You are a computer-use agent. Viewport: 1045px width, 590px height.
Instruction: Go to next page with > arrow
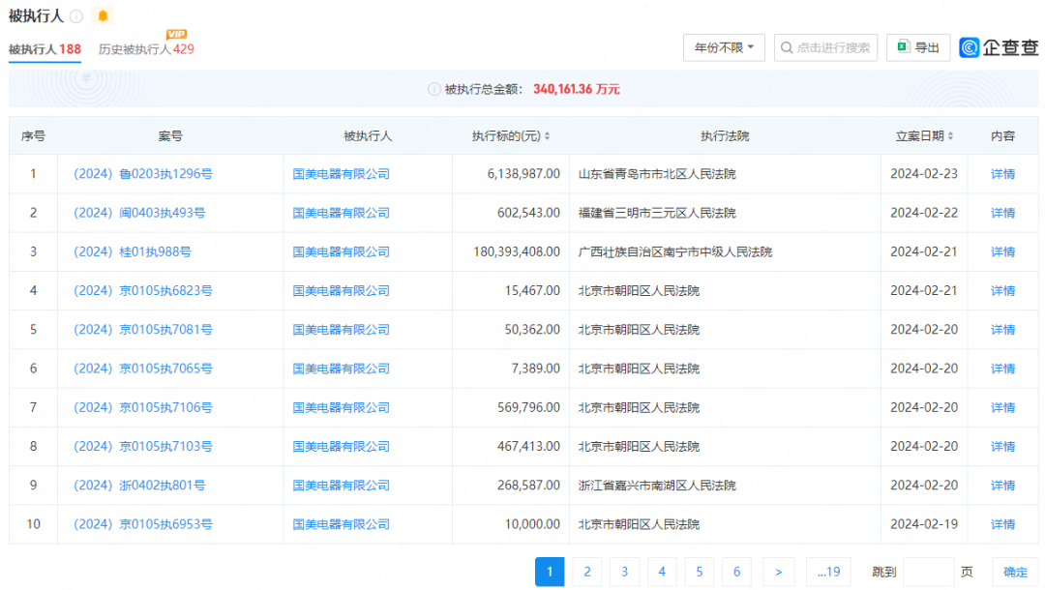(x=779, y=572)
